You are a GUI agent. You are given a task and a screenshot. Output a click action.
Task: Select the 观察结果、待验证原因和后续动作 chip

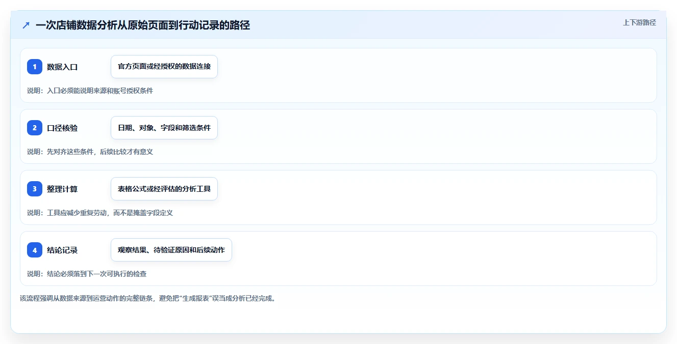tap(171, 250)
